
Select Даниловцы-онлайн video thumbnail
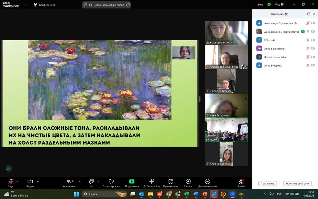coord(226,33)
